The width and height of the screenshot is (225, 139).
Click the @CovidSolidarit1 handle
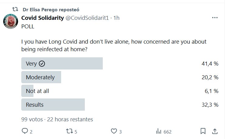88,18
